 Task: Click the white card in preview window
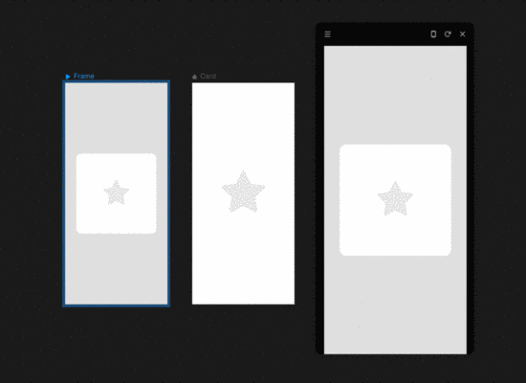click(395, 200)
